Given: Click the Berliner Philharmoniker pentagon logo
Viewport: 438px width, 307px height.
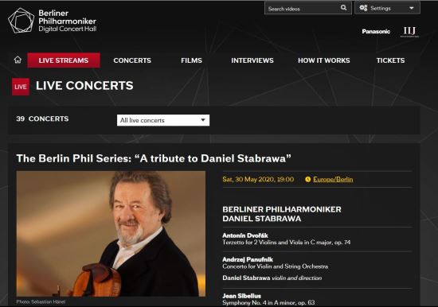Looking at the screenshot, I should pos(22,21).
